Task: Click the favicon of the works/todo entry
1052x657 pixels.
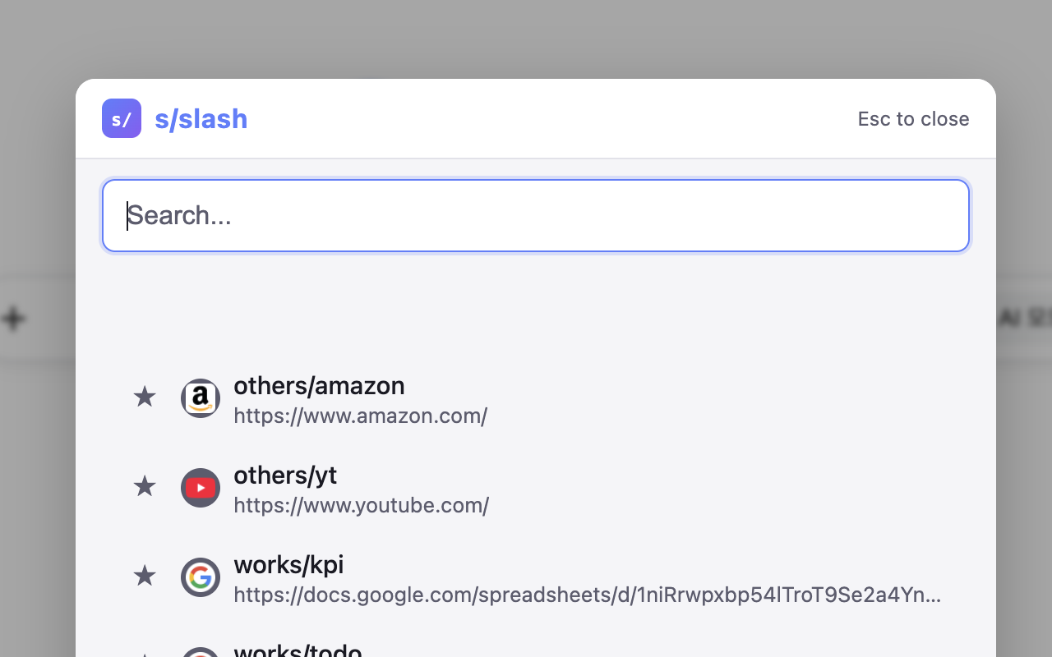Action: (201, 653)
